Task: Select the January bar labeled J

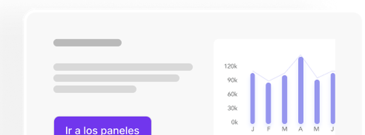Action: tap(253, 98)
